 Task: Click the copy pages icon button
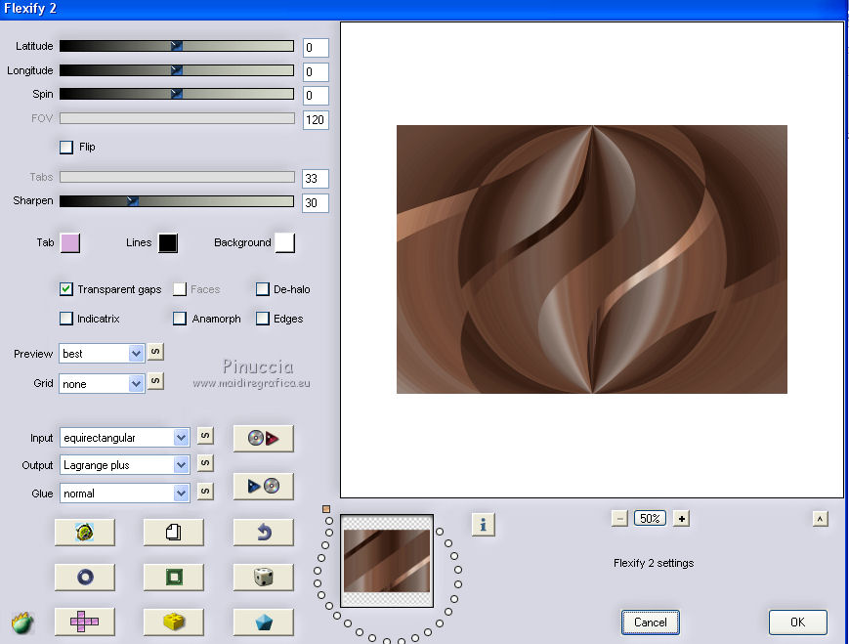[173, 533]
